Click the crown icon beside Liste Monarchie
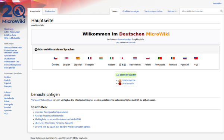224x140 pixels. 120,80
